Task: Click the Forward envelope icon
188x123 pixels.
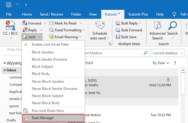Action: click(25, 23)
